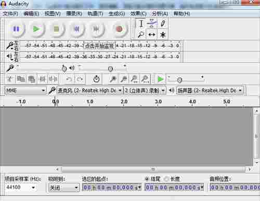Click the monitoring start area on recording meter
Viewport: 260px width, 201px height.
99,46
